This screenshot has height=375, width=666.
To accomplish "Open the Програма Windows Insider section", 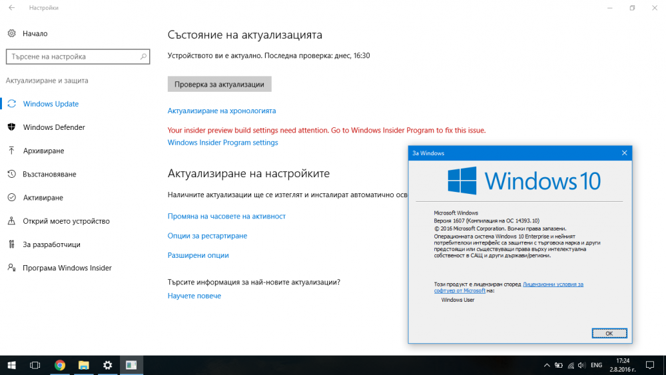I will [67, 268].
